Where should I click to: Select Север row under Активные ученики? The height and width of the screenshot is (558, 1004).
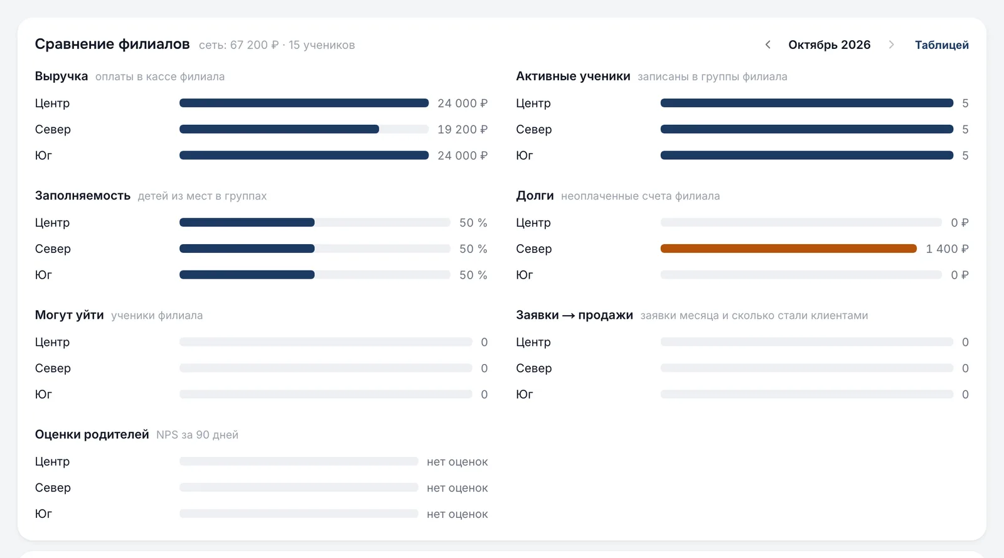(742, 129)
